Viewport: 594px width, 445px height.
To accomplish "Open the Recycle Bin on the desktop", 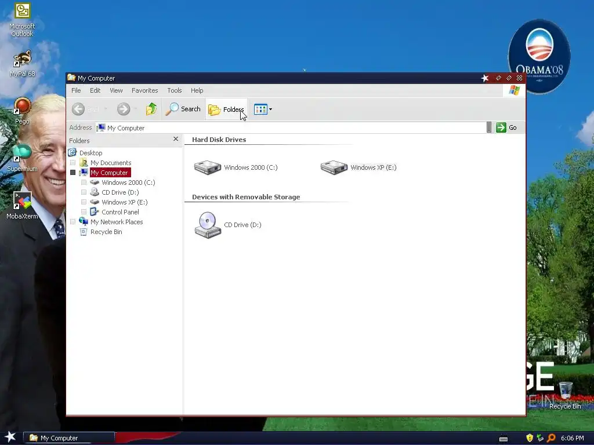I will click(565, 395).
